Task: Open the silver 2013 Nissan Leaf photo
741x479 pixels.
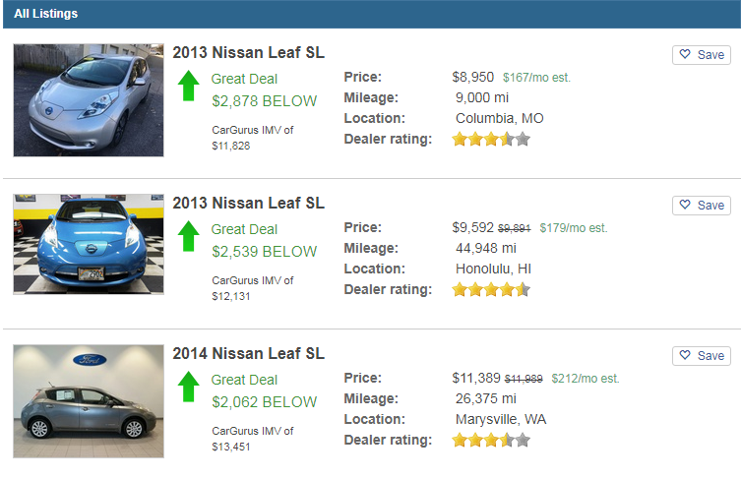Action: pyautogui.click(x=89, y=99)
